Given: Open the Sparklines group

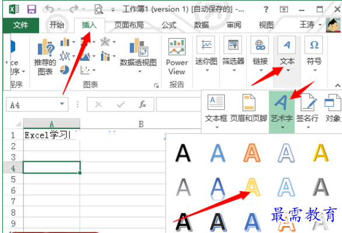Looking at the screenshot, I should click(x=206, y=54).
